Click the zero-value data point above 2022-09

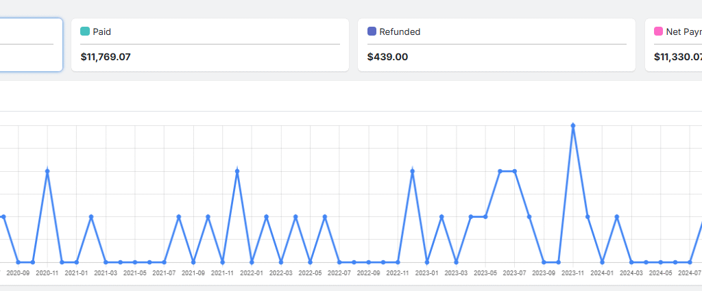click(369, 262)
